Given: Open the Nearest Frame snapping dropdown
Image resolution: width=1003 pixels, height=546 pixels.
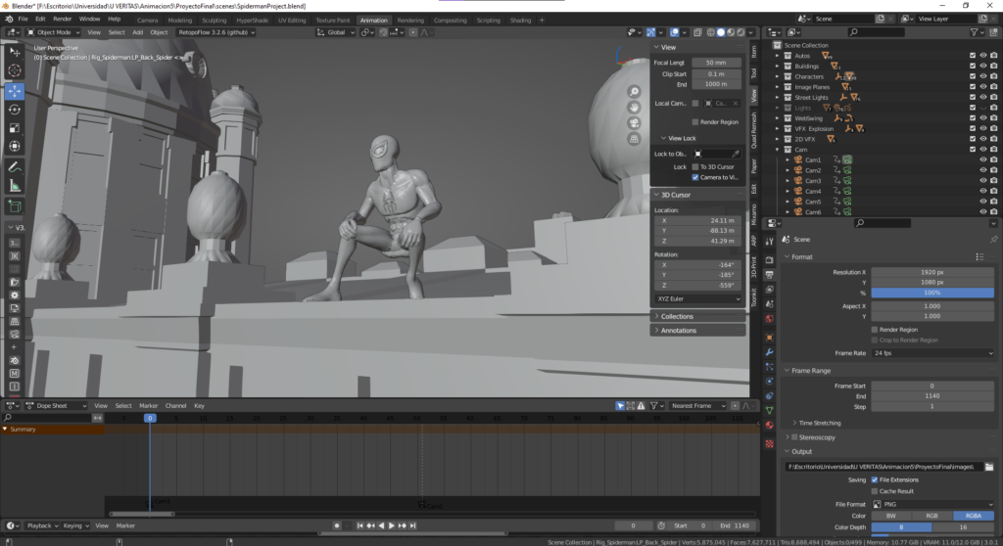Looking at the screenshot, I should pos(697,405).
